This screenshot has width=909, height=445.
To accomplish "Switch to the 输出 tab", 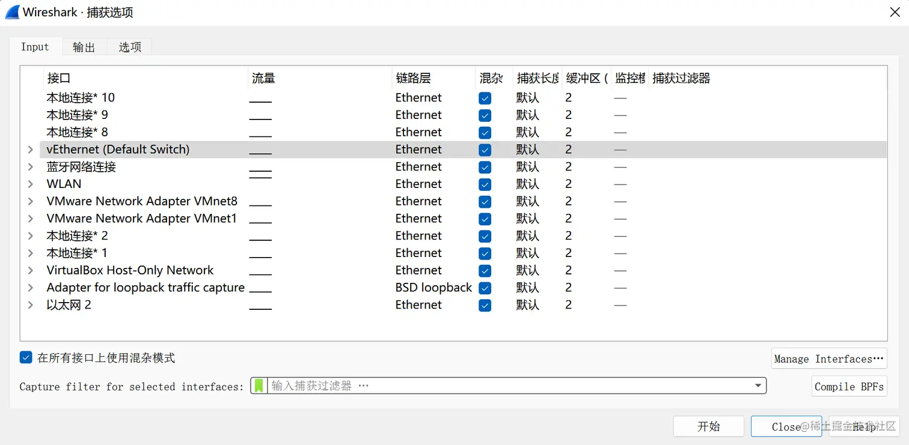I will [84, 47].
